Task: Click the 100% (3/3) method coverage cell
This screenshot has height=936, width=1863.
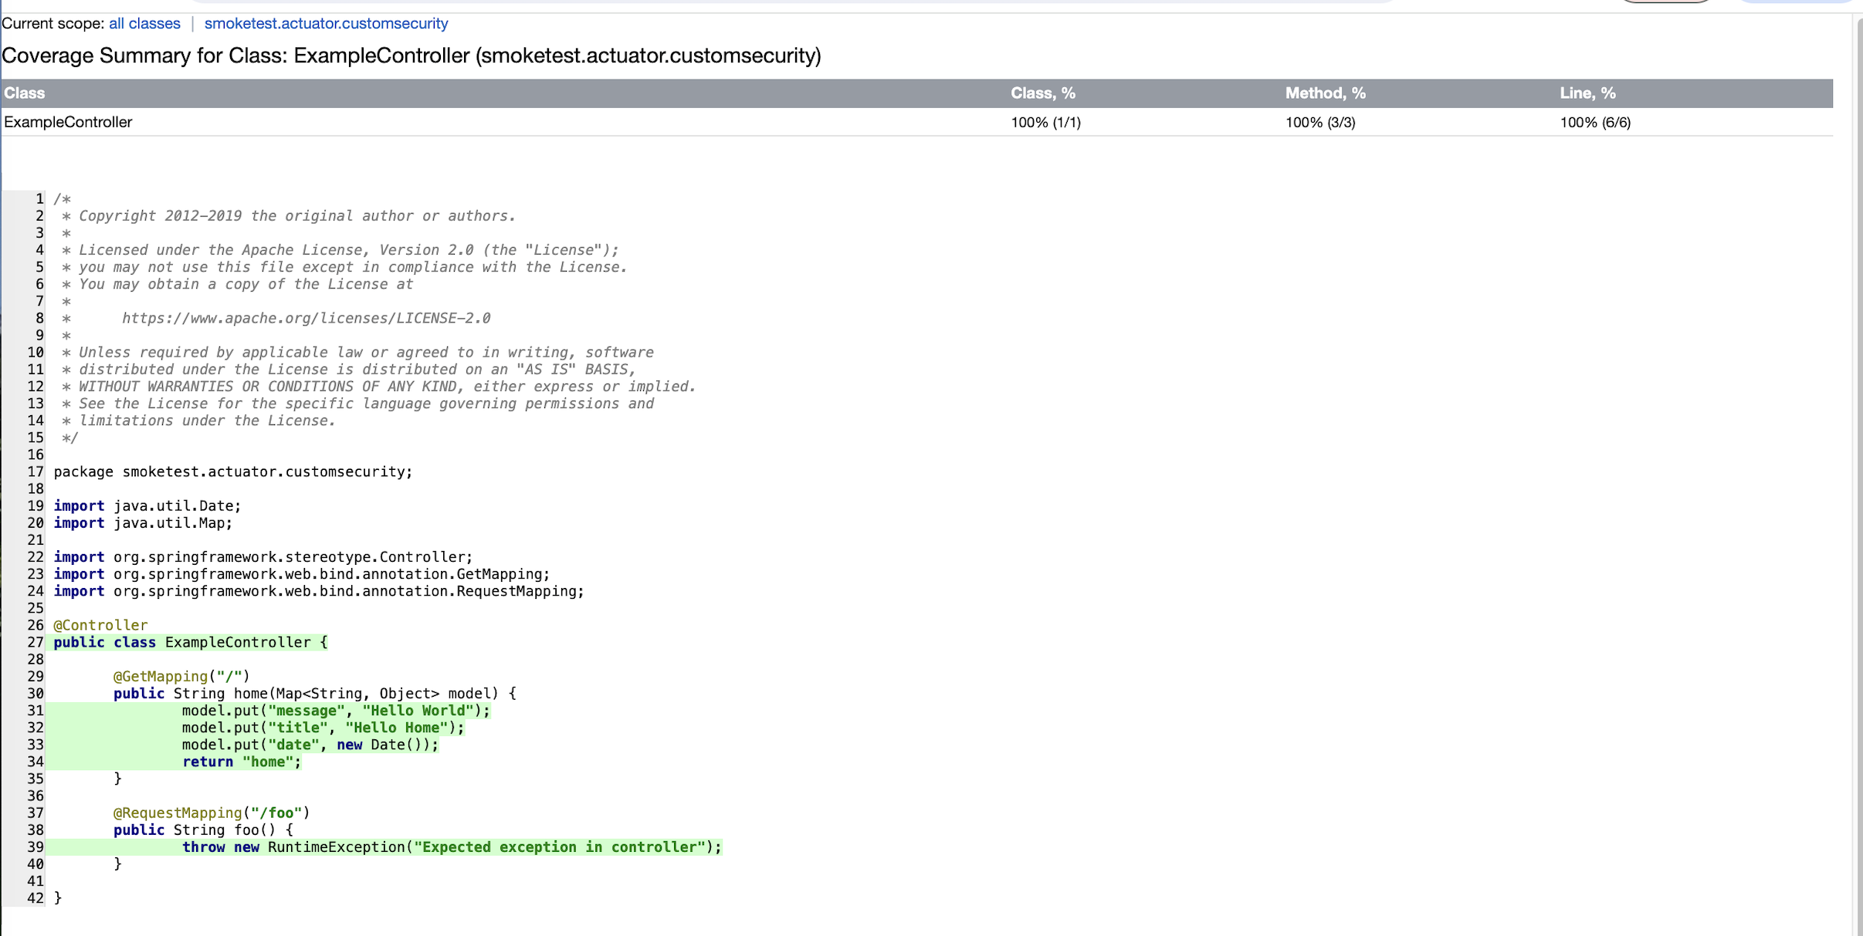Action: 1319,122
